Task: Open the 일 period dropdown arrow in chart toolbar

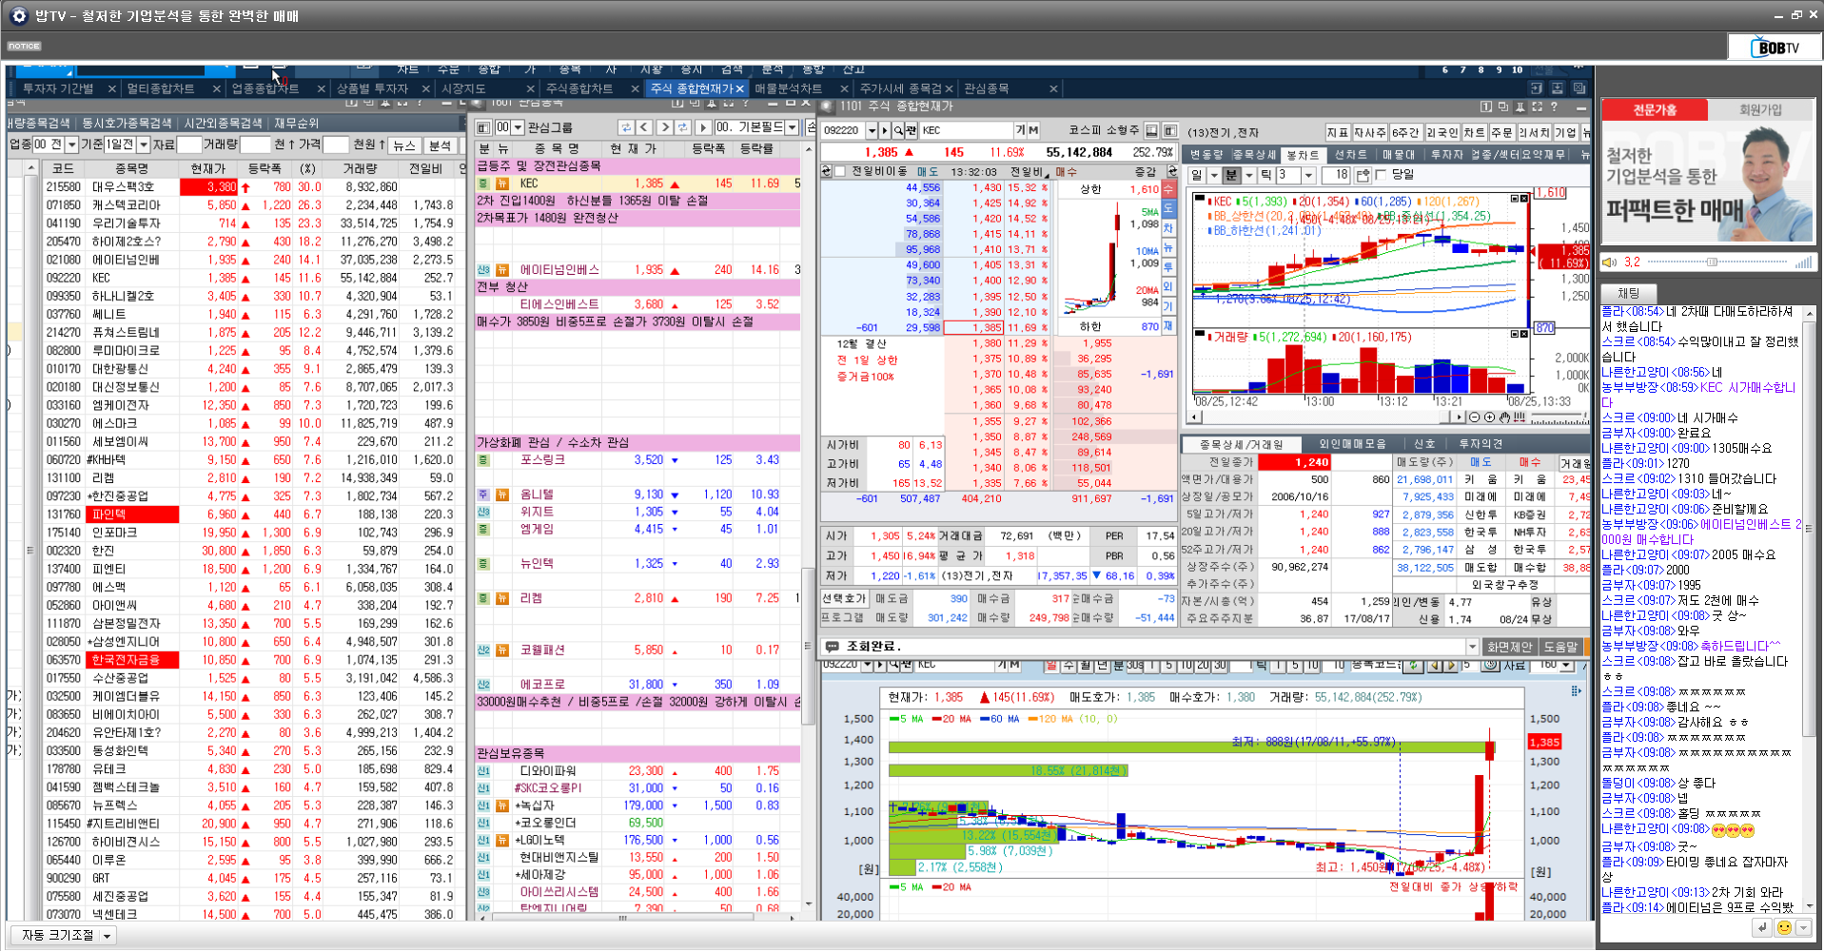Action: coord(1213,175)
